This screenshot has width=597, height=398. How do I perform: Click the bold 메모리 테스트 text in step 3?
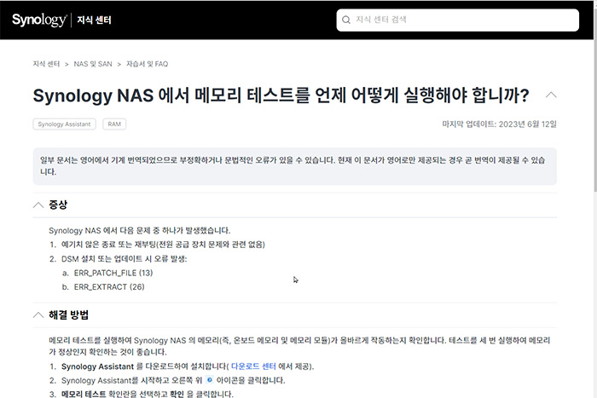click(x=84, y=394)
